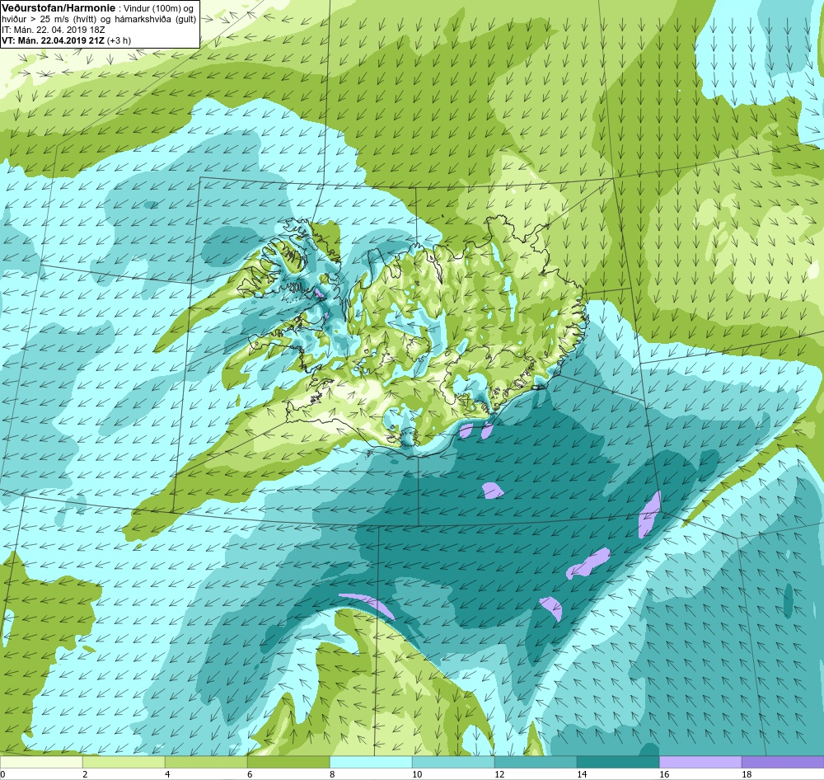Select the 10–12 m/s turquoise legend swatch

tap(453, 762)
